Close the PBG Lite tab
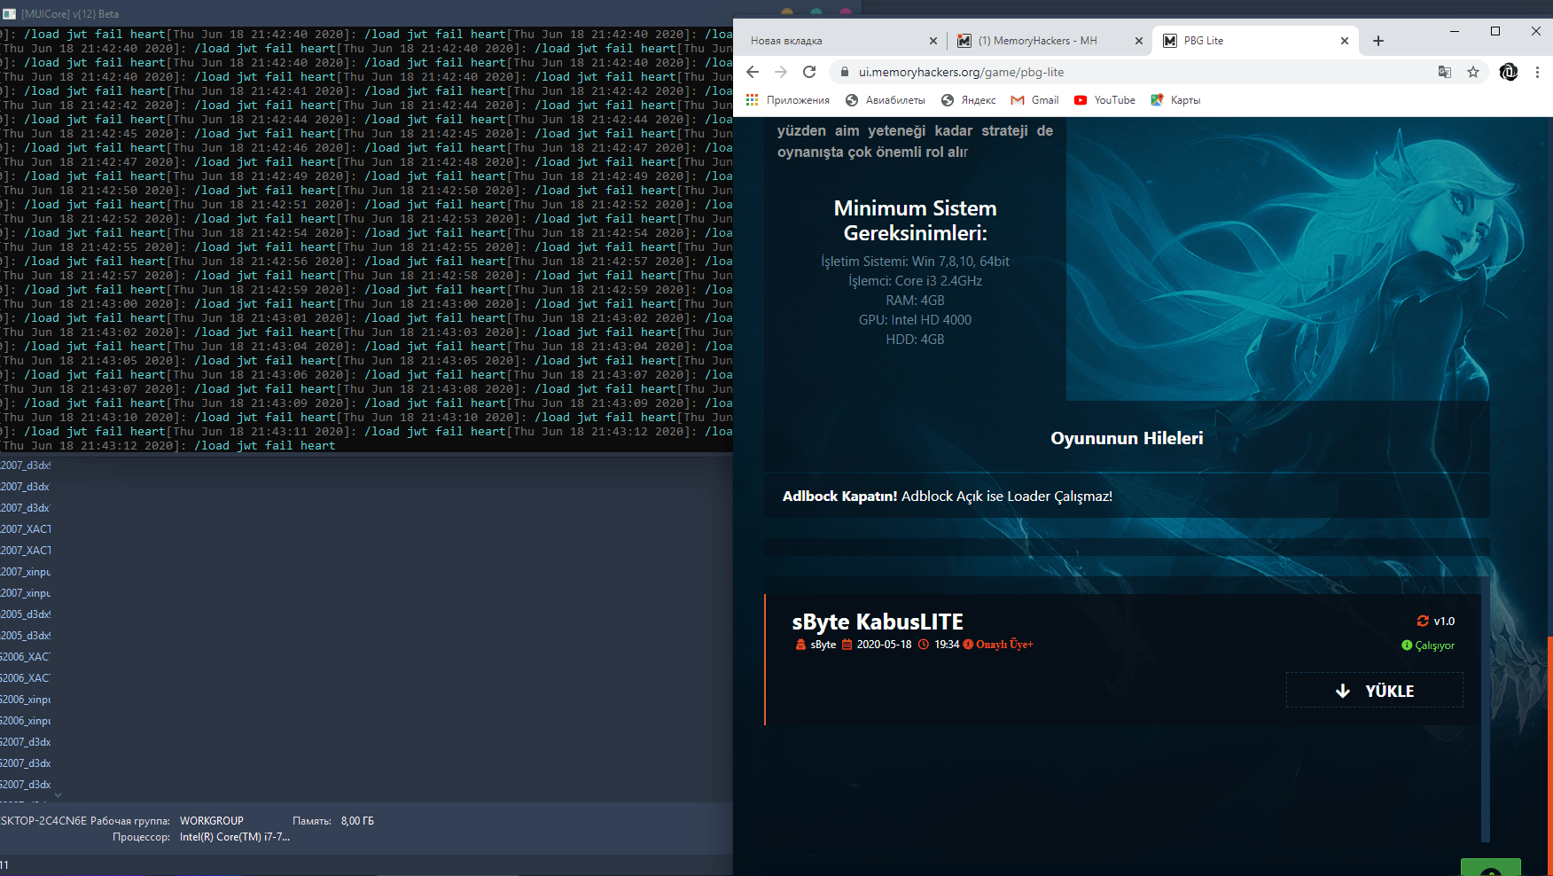 pos(1345,41)
